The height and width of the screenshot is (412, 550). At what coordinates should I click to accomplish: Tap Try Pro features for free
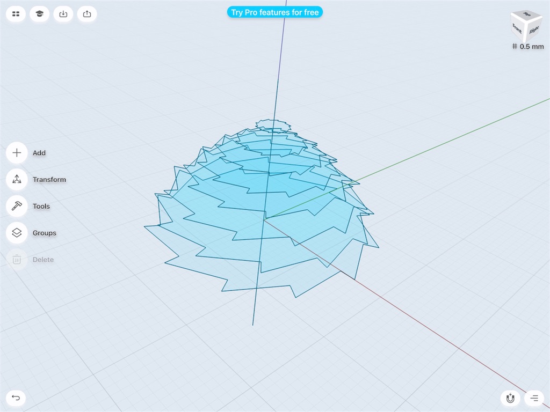(274, 12)
